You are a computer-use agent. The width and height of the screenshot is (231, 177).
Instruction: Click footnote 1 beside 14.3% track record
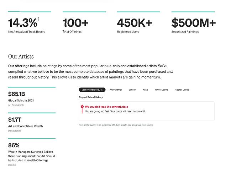(x=38, y=19)
